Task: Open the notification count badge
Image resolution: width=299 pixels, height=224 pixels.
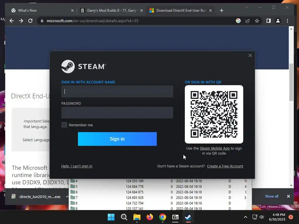Action: click(291, 217)
